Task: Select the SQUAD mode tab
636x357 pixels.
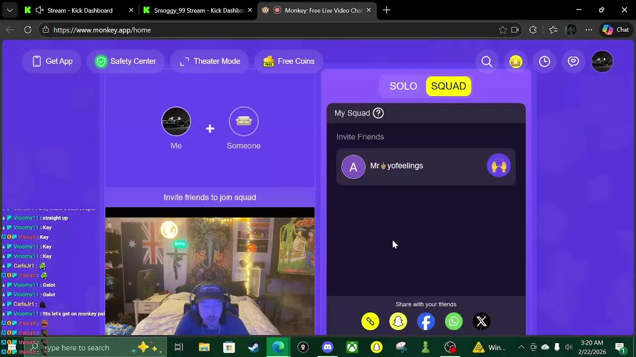Action: pyautogui.click(x=448, y=86)
